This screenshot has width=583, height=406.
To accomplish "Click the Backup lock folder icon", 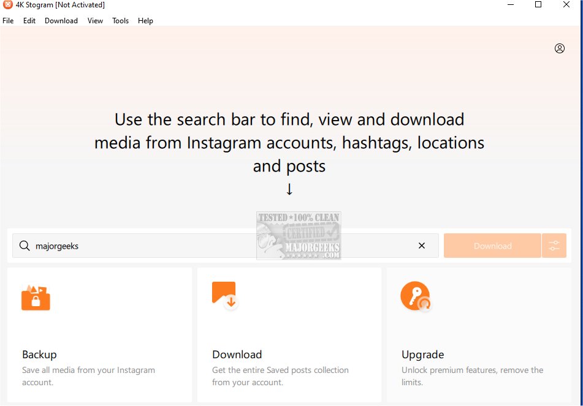I will point(36,298).
